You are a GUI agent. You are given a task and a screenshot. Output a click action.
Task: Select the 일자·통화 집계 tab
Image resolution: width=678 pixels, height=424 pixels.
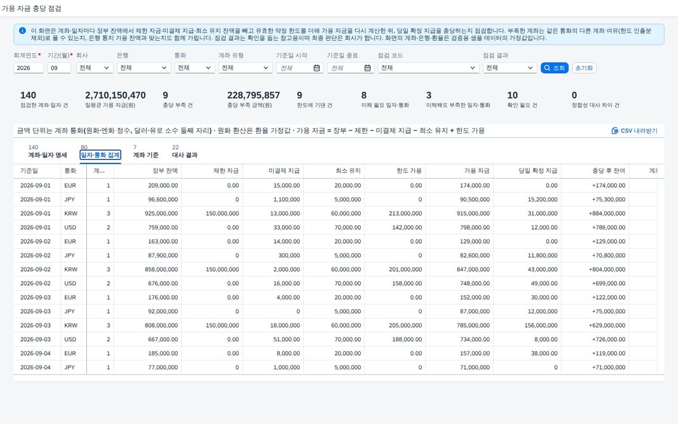[x=100, y=155]
